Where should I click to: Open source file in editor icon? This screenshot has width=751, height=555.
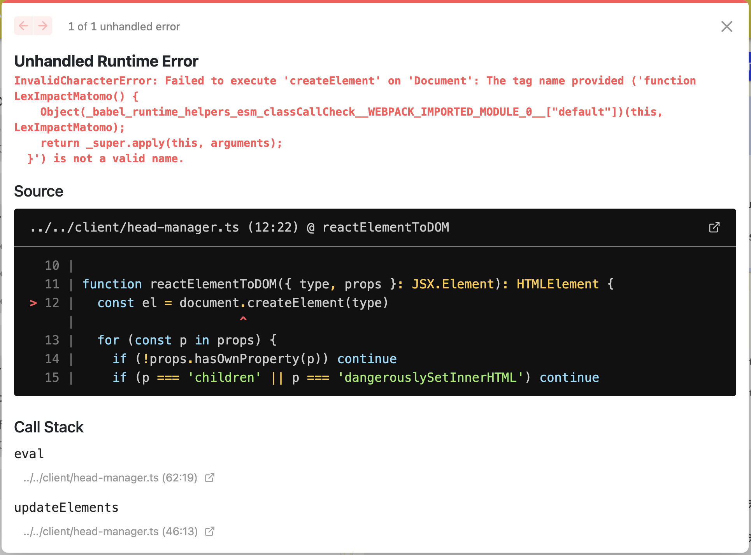pos(714,227)
